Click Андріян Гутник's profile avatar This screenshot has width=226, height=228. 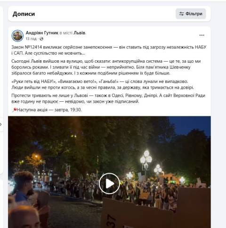[x=17, y=36]
